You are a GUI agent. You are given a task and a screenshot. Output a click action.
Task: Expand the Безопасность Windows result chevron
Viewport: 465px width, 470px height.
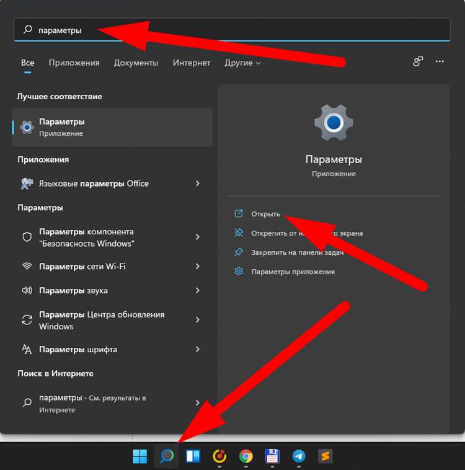point(198,237)
